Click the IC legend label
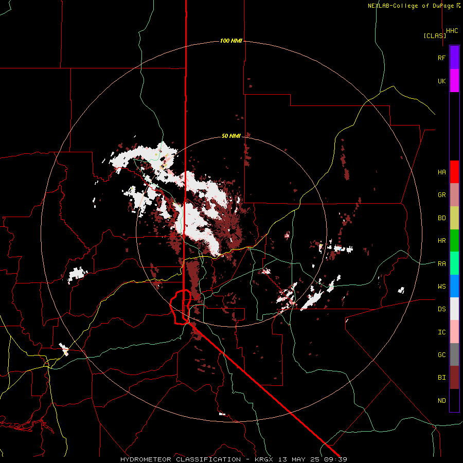This screenshot has height=463, width=463. coord(441,332)
